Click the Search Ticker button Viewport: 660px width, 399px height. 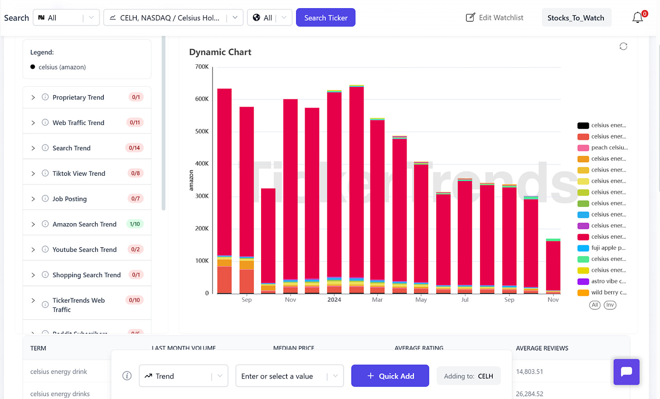325,18
